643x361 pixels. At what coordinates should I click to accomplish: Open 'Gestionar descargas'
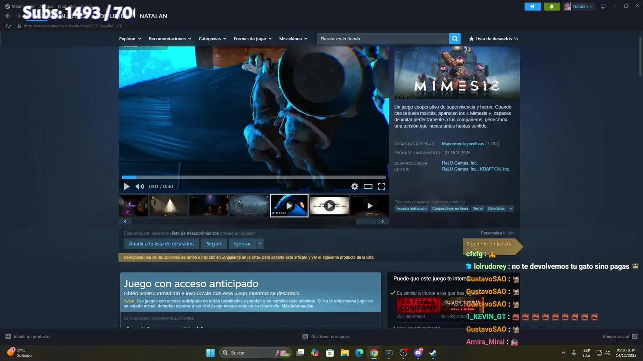tap(326, 337)
